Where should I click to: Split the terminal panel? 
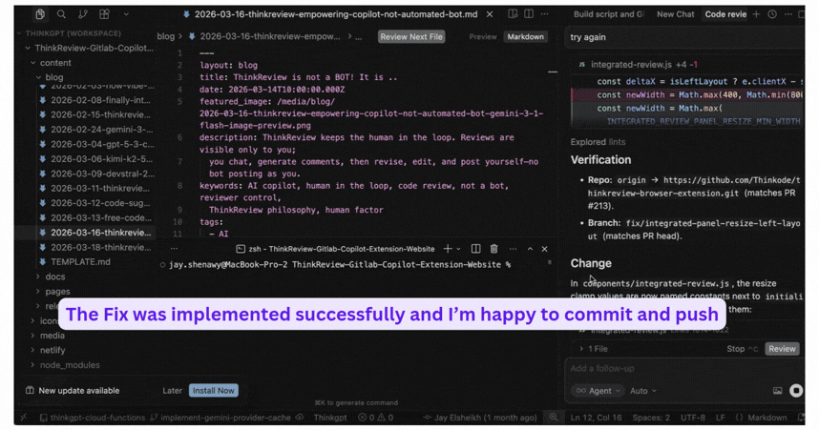tap(475, 249)
